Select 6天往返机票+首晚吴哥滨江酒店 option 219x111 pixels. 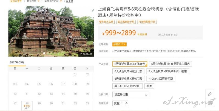point(170,64)
